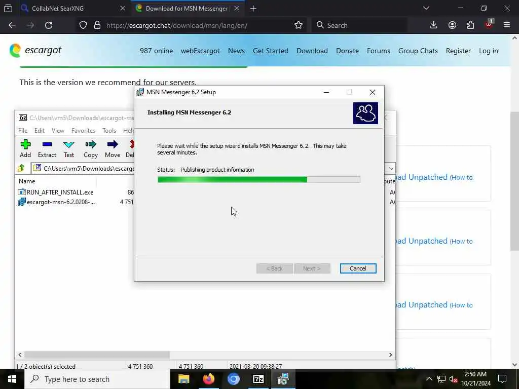Select the MSN installer taskbar icon

click(x=283, y=379)
